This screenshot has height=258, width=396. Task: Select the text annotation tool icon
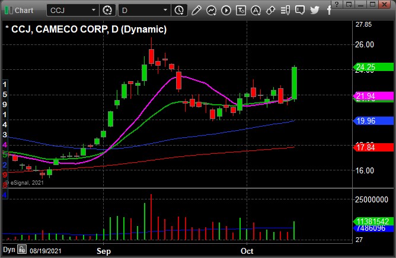(241, 10)
